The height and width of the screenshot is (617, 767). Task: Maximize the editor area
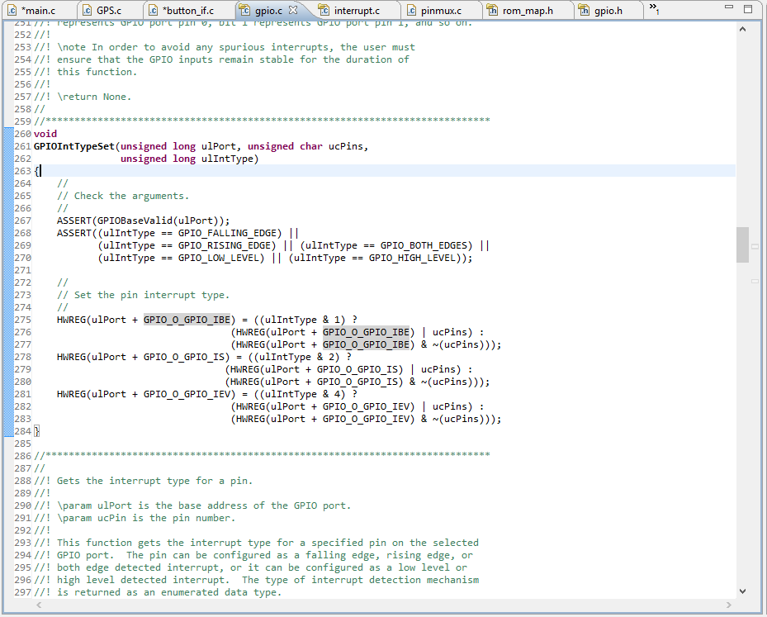point(748,9)
